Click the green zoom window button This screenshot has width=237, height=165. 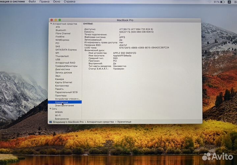(60, 20)
